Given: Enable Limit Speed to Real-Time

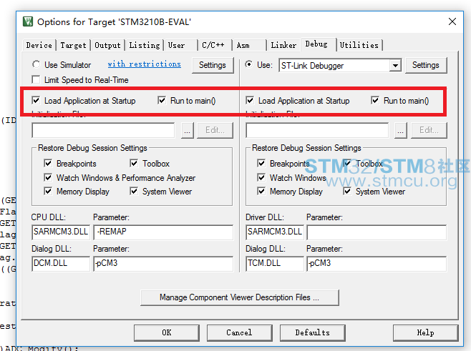Looking at the screenshot, I should pyautogui.click(x=36, y=80).
